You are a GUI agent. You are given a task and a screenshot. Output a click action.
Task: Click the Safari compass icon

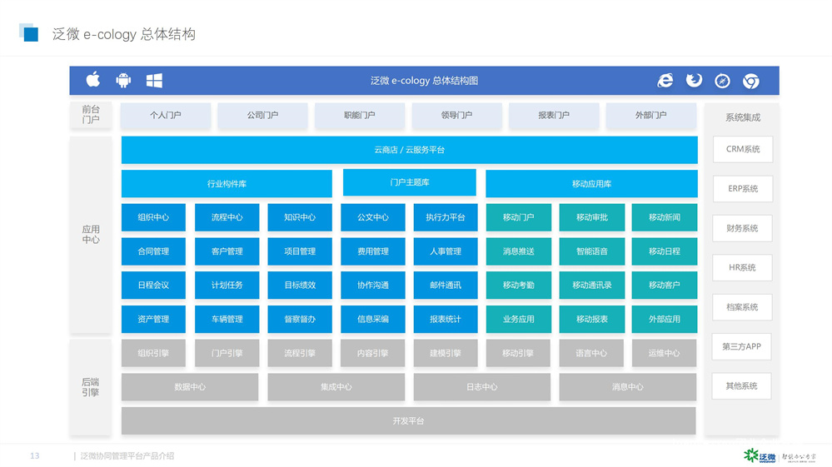(x=722, y=81)
